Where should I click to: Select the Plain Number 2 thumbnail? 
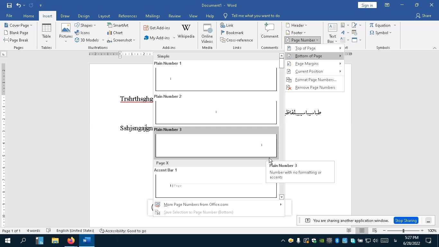click(216, 112)
